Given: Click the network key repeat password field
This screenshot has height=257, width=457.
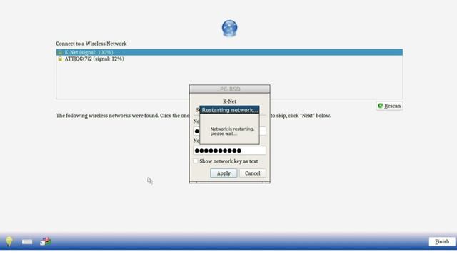Looking at the screenshot, I should [229, 151].
